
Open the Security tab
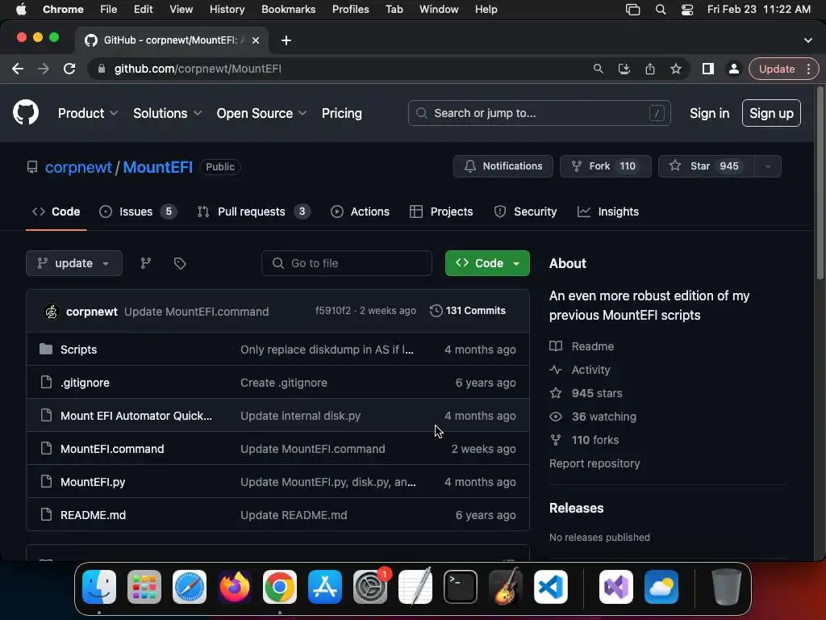coord(525,212)
